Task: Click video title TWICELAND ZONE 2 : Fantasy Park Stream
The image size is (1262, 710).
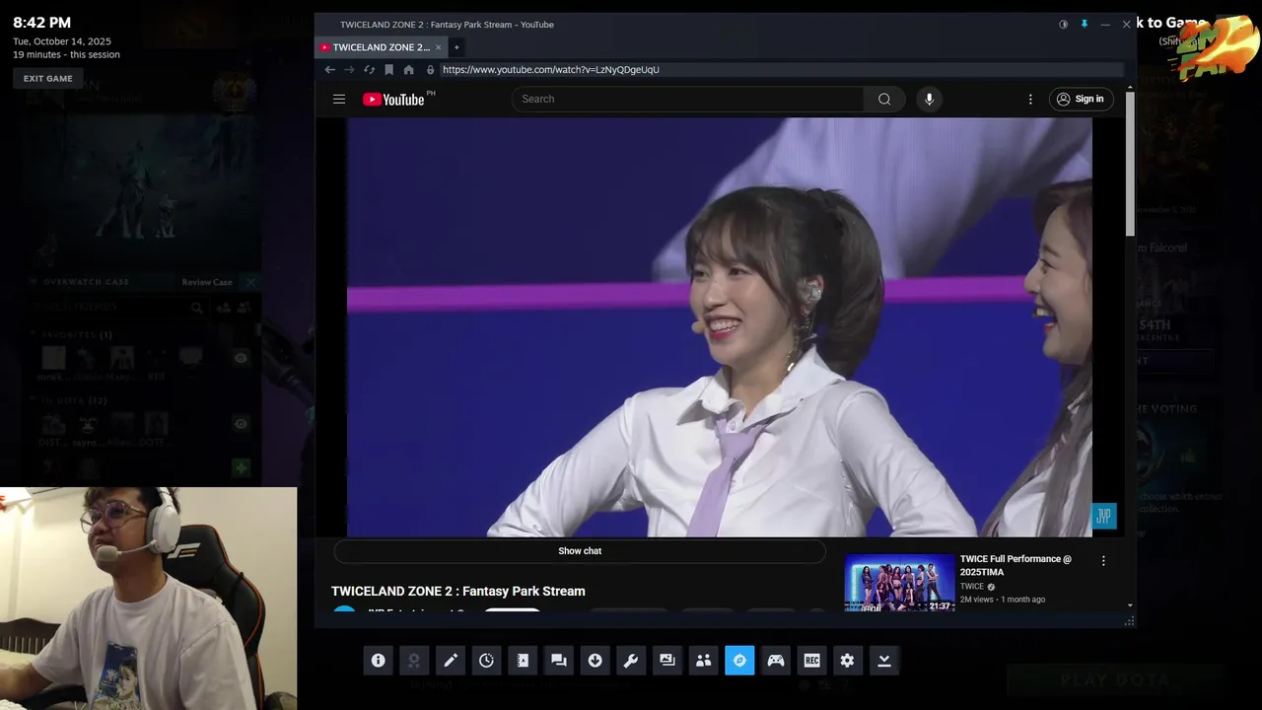Action: (458, 591)
